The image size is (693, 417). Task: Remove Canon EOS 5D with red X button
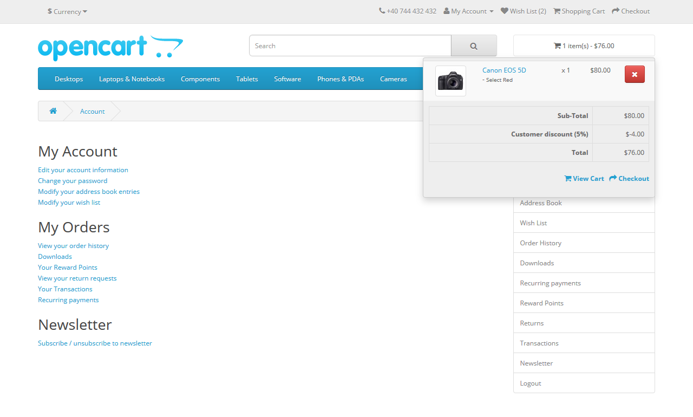click(635, 74)
